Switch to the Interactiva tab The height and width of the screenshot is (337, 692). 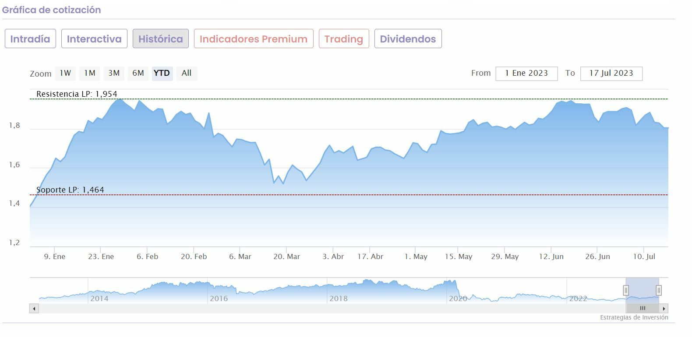pos(94,39)
